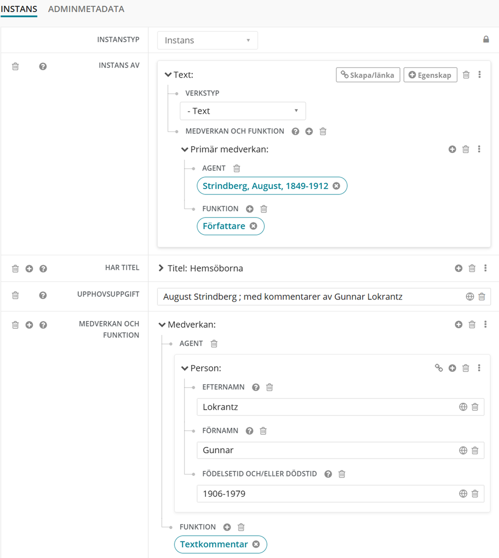This screenshot has width=499, height=558.
Task: Click the lock icon beside Instanstyp
Action: point(486,40)
